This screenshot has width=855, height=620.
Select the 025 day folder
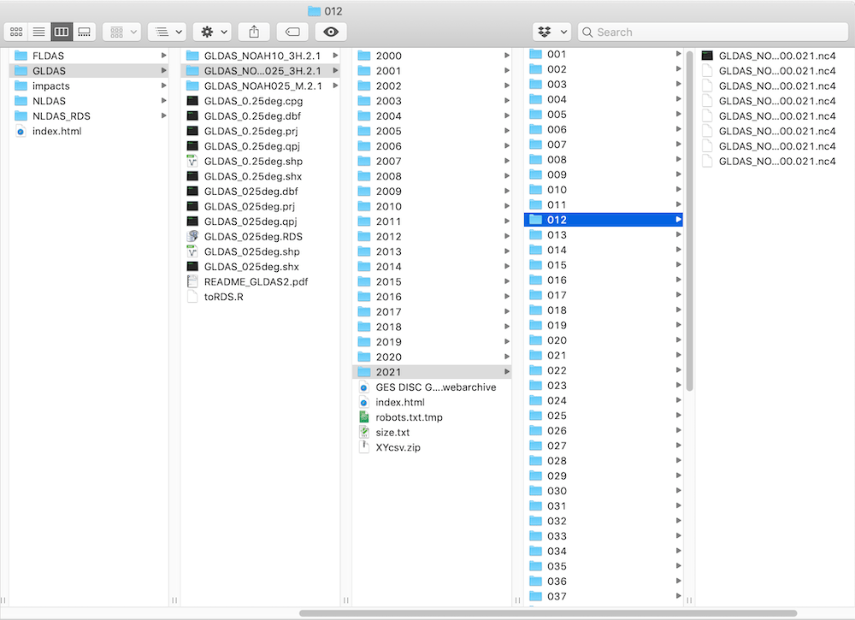pos(557,416)
